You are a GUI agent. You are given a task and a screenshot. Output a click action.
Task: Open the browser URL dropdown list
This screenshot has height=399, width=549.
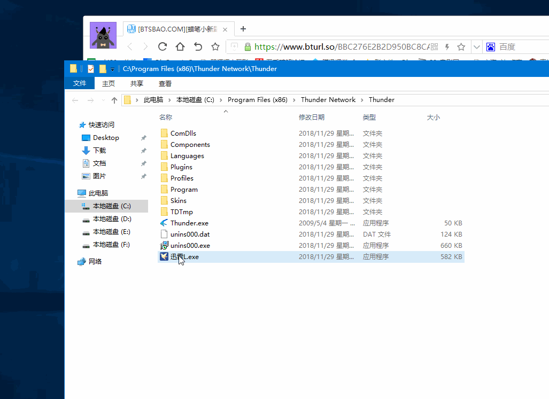476,46
